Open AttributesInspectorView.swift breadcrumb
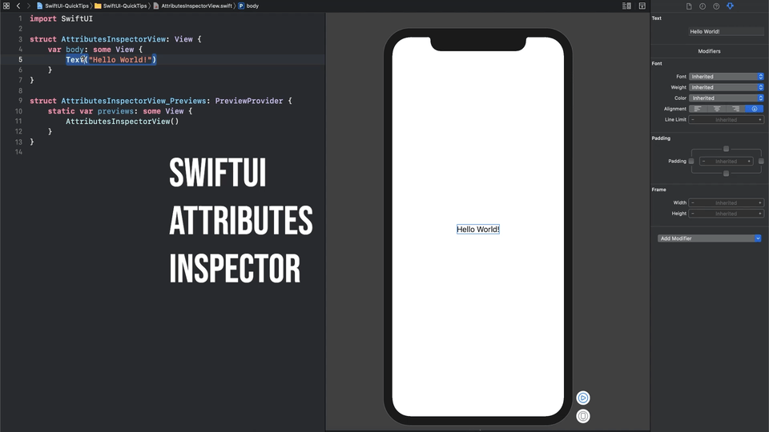The image size is (769, 432). point(193,6)
